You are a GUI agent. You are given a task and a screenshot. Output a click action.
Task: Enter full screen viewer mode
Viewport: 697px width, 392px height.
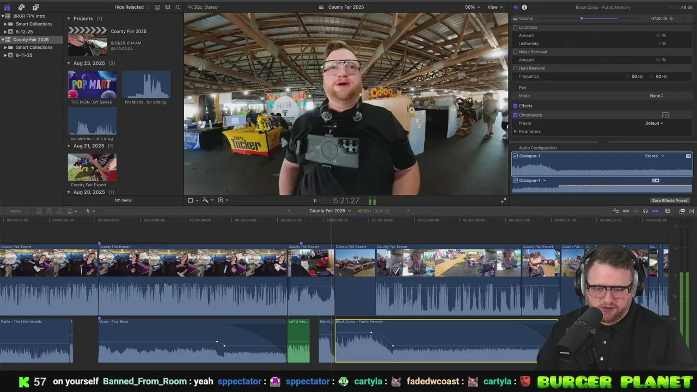click(504, 200)
